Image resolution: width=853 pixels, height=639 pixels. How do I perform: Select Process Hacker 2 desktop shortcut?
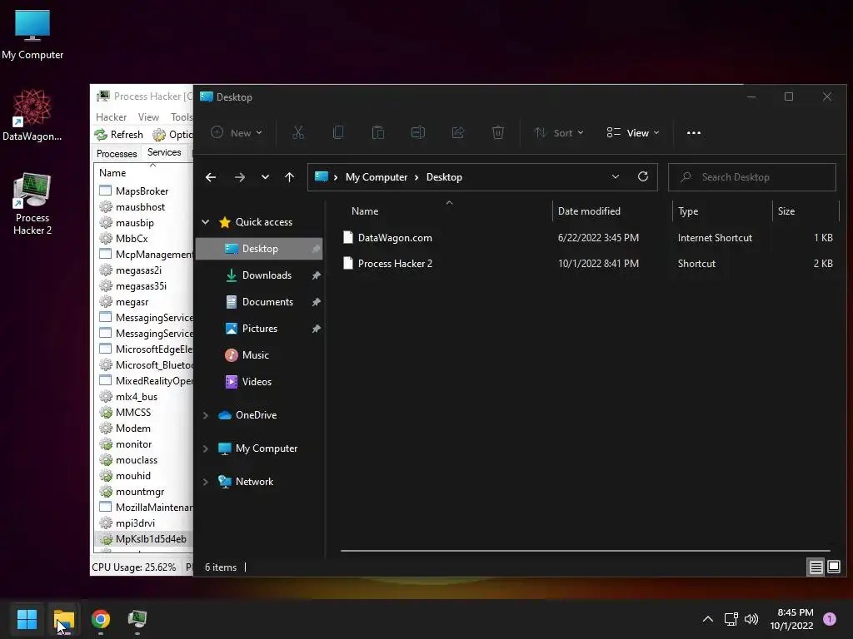click(32, 205)
